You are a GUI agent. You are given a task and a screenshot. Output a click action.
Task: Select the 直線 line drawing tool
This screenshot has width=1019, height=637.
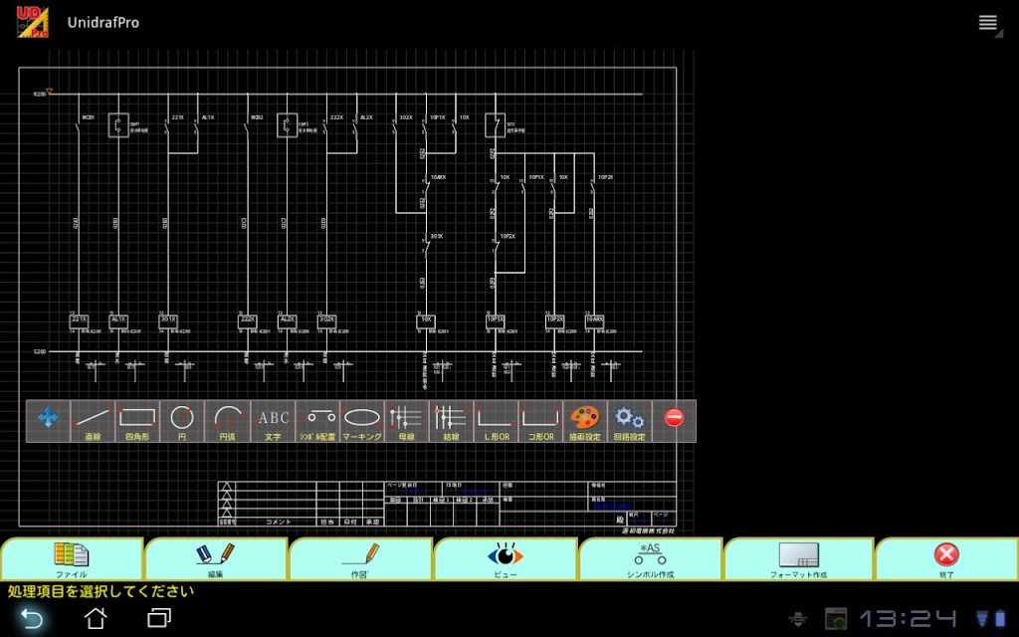93,421
